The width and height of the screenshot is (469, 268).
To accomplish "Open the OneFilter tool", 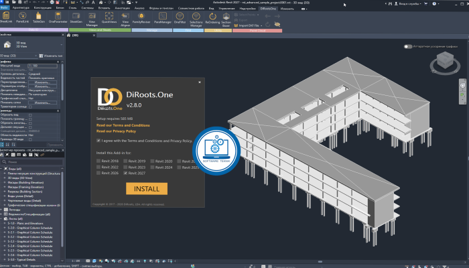I will tap(180, 17).
